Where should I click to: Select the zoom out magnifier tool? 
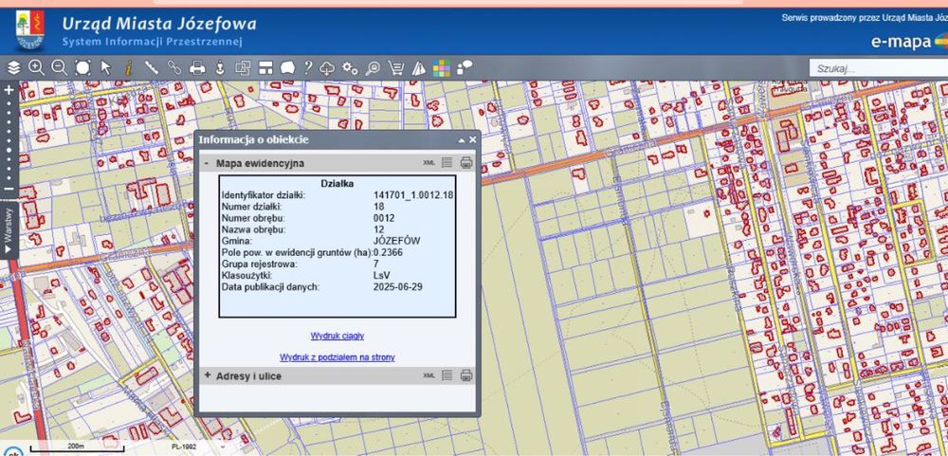coord(59,67)
